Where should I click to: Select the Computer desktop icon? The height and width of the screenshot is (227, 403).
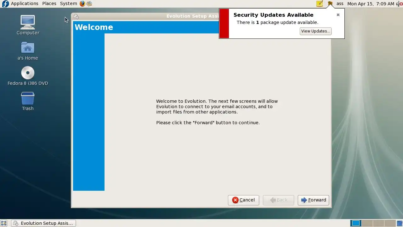pyautogui.click(x=28, y=25)
